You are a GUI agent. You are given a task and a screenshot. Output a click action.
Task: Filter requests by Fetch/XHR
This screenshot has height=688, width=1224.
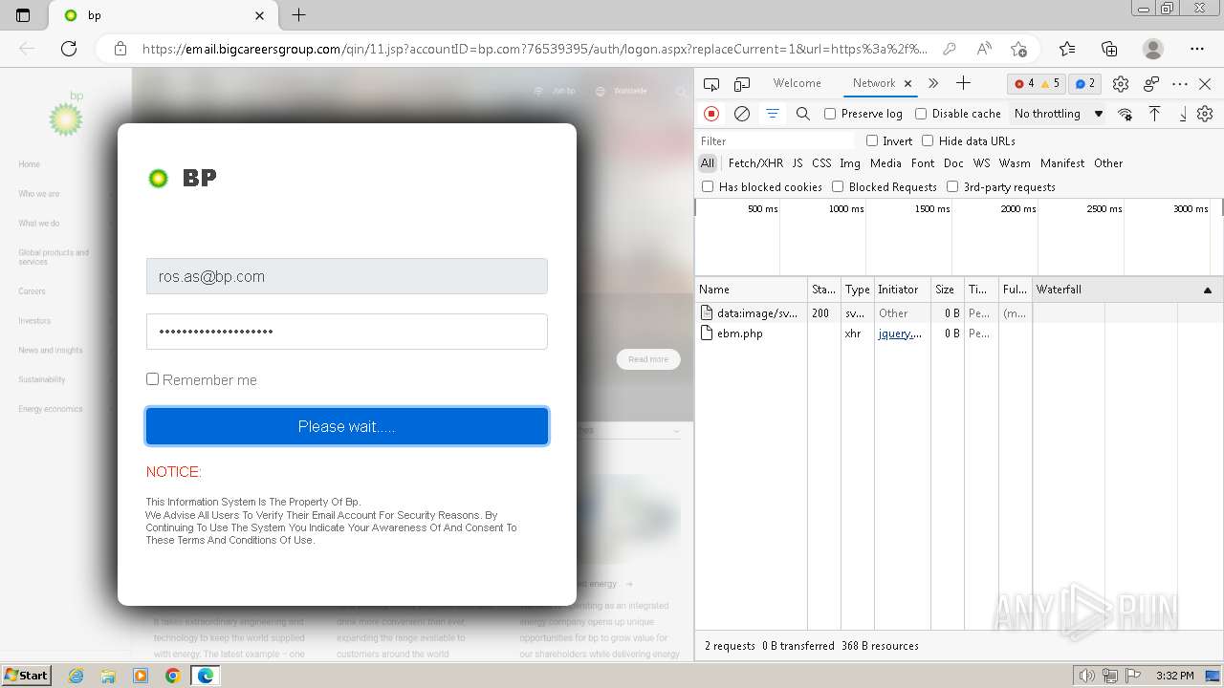pos(755,163)
